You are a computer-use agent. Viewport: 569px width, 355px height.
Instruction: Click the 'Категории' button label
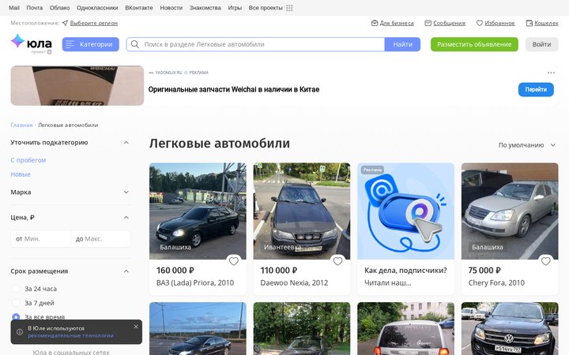[x=96, y=44]
